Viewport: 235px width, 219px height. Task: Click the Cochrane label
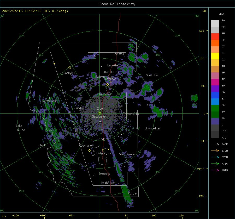(85, 146)
